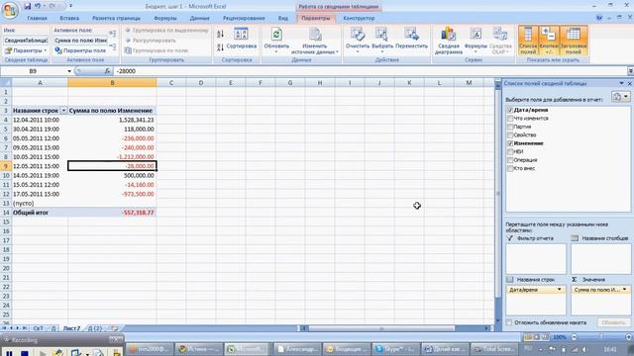Open dropdown of Дата/время in row labels area
The width and height of the screenshot is (634, 356).
560,290
